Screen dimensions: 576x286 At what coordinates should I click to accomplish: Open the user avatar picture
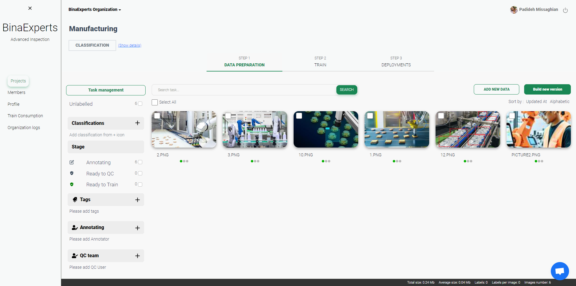tap(514, 10)
